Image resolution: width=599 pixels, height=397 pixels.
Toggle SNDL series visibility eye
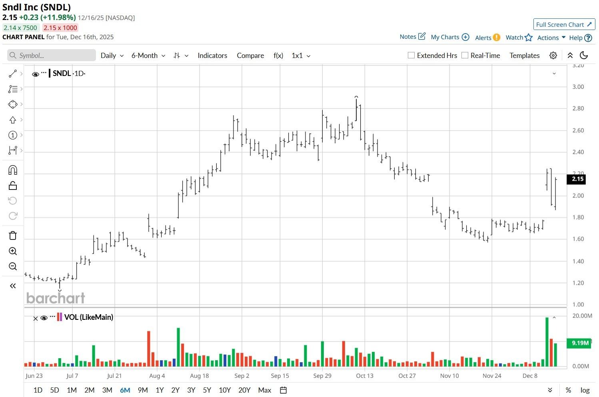coord(36,74)
